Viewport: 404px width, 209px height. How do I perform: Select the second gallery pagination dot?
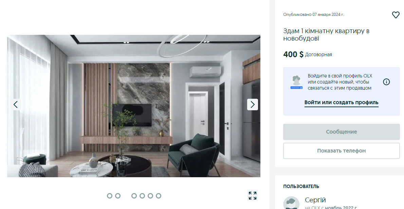(118, 196)
